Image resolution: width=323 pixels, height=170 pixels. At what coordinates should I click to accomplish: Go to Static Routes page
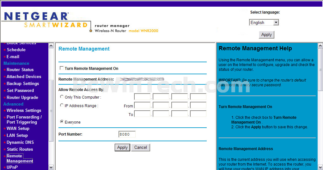(20, 149)
